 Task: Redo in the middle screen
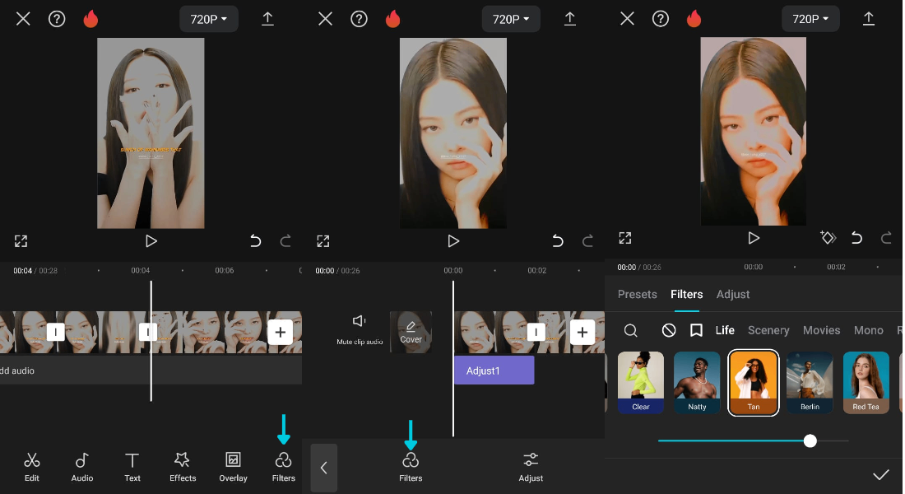(x=587, y=240)
